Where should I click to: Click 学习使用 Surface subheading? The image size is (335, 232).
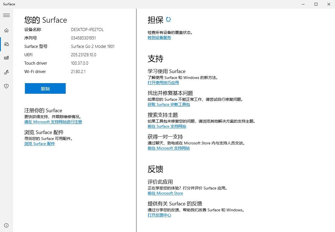coord(167,71)
